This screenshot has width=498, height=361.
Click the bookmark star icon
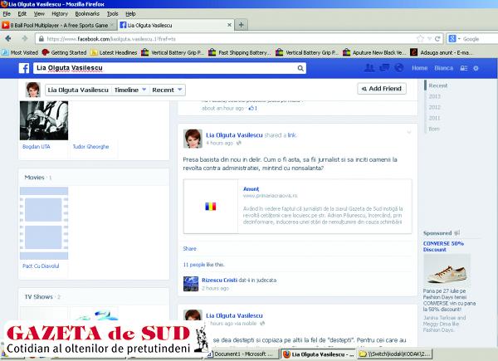pos(420,39)
